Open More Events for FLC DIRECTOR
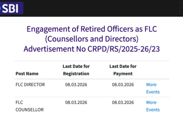 tap(152, 88)
